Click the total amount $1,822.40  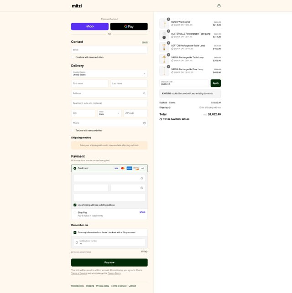click(x=214, y=114)
